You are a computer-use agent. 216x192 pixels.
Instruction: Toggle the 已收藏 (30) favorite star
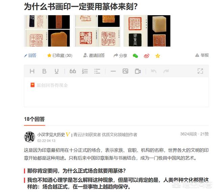[x=60, y=55]
